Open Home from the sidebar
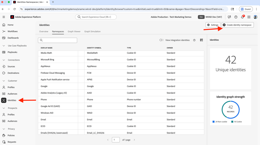260x145 pixels. [10, 25]
